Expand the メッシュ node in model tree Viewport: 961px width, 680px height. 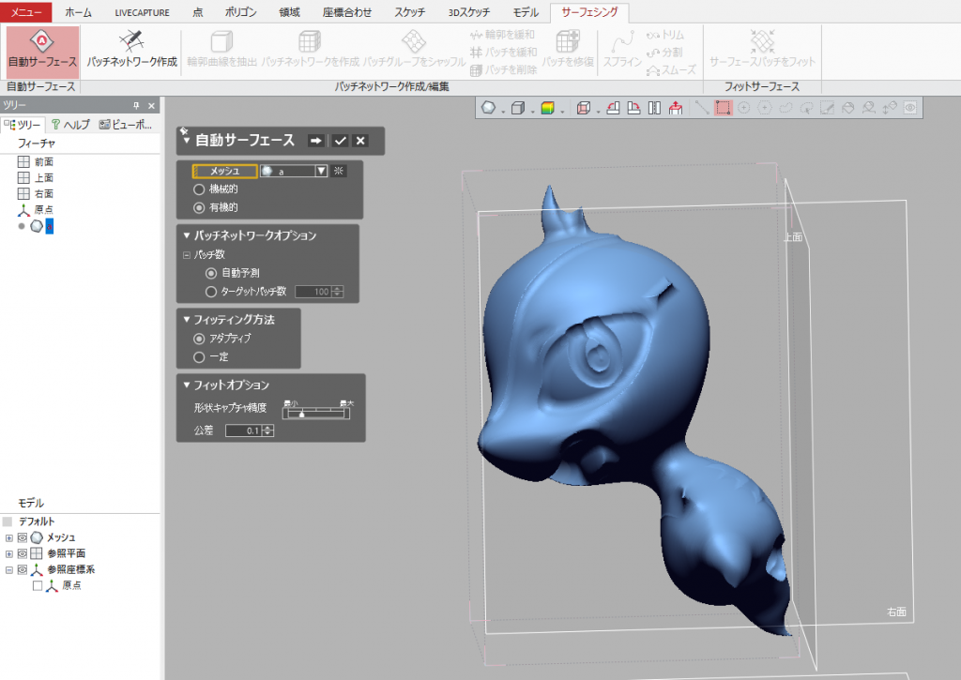point(9,537)
